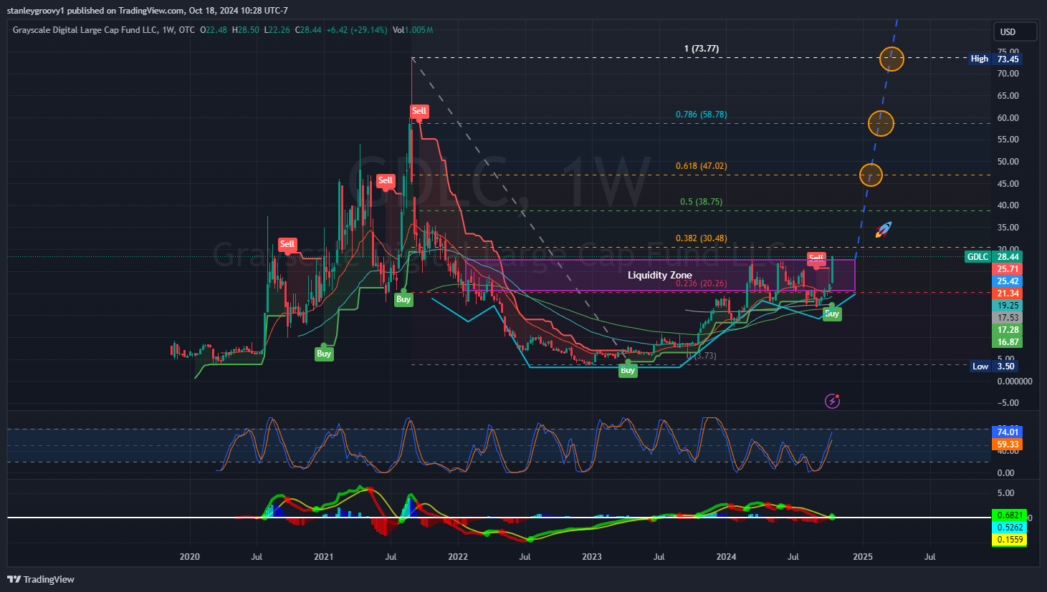The height and width of the screenshot is (592, 1047).
Task: Click the 0.236 (20.26) Fibonacci label
Action: [x=702, y=283]
